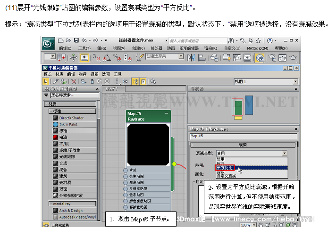This screenshot has height=227, width=328.
Task: Collapse the Map #5 Raytrace node
Action: (x=167, y=114)
